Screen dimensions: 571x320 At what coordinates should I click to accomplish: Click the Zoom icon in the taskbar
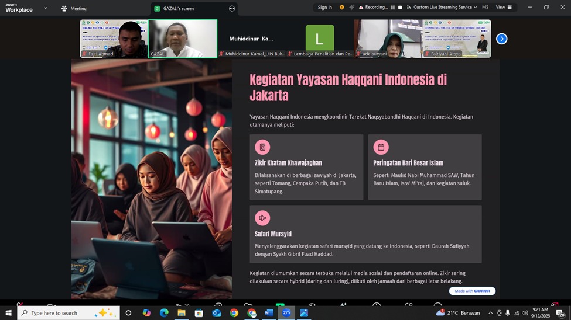286,313
